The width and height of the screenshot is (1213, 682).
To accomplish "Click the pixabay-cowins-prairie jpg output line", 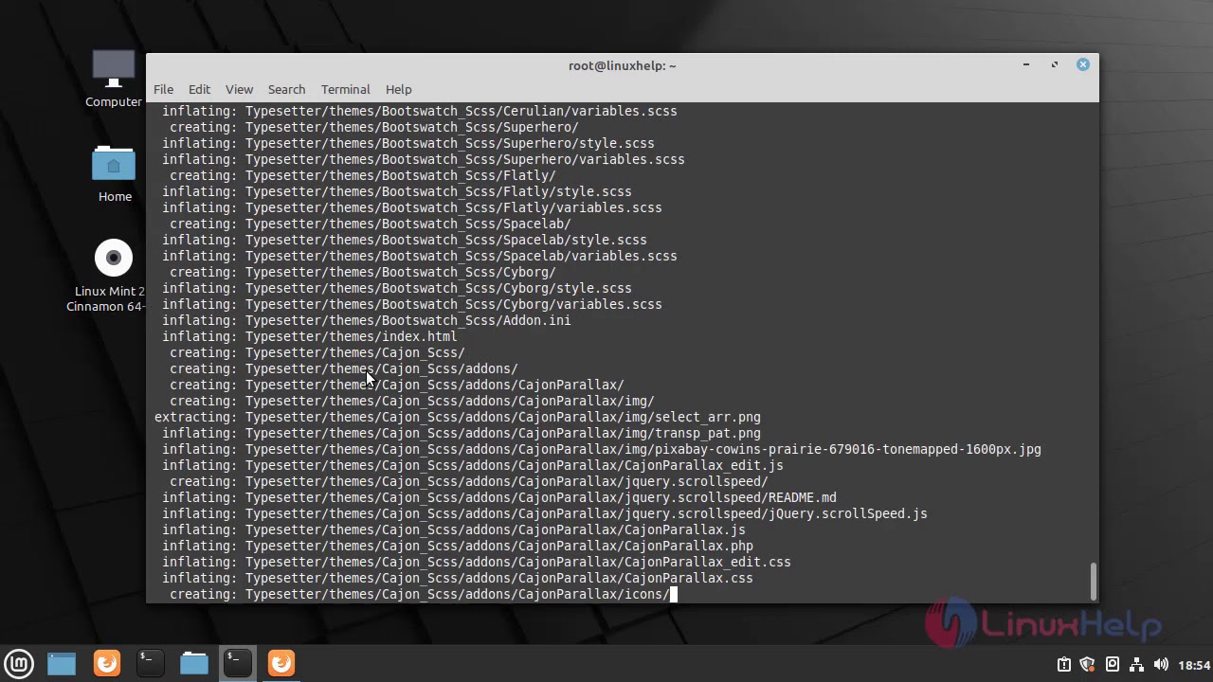I will (602, 449).
